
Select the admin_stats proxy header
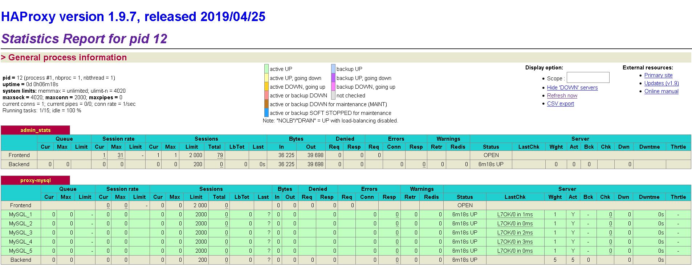[35, 130]
